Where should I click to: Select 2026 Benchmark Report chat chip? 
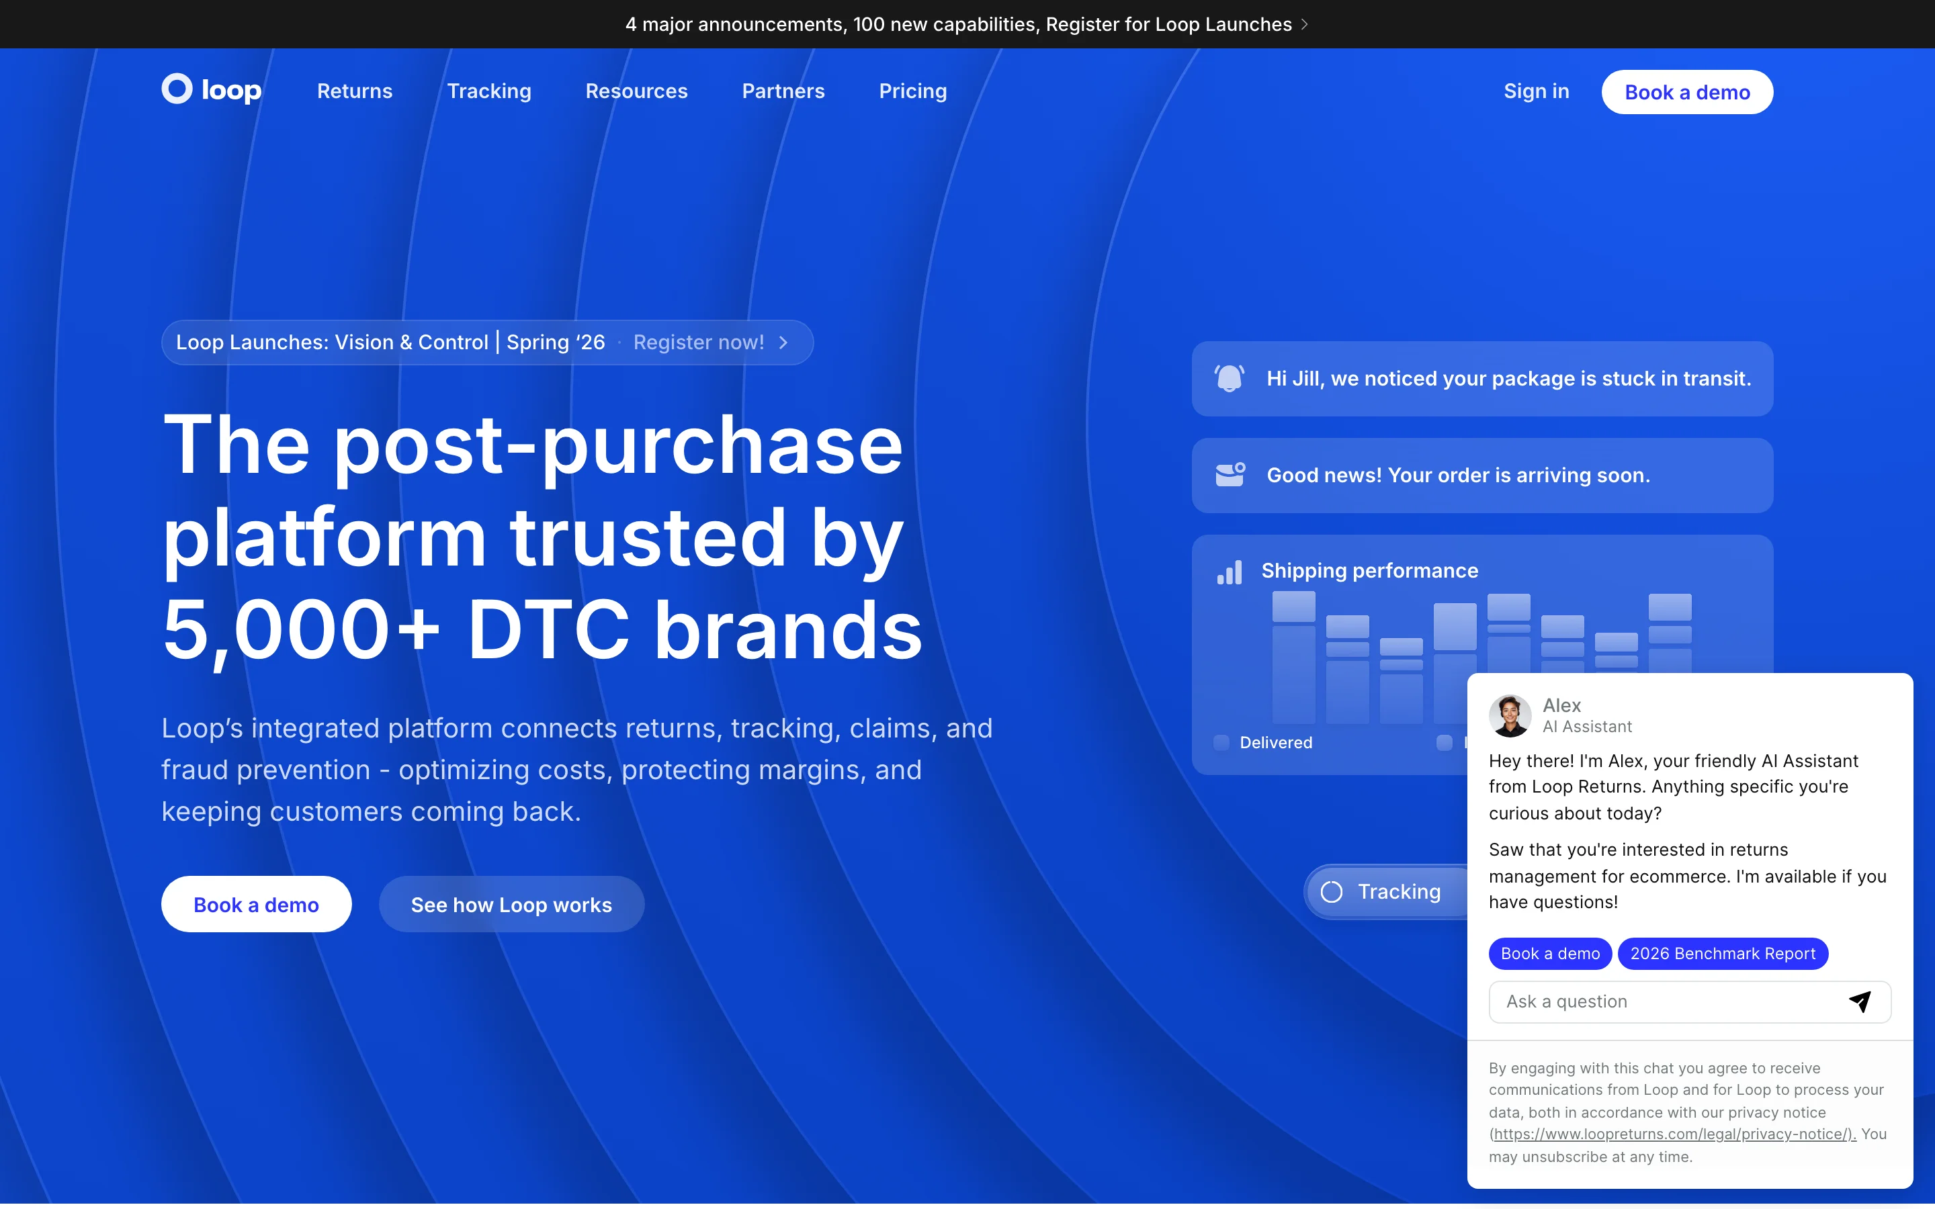point(1722,953)
